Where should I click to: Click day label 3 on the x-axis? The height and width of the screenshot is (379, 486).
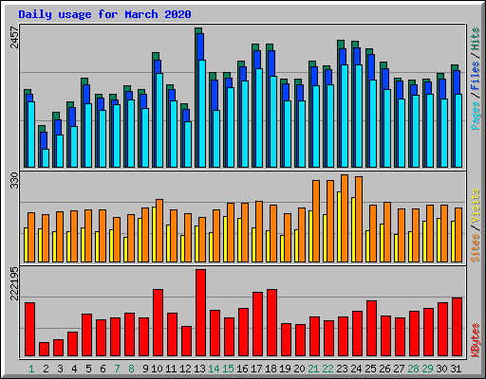point(60,369)
